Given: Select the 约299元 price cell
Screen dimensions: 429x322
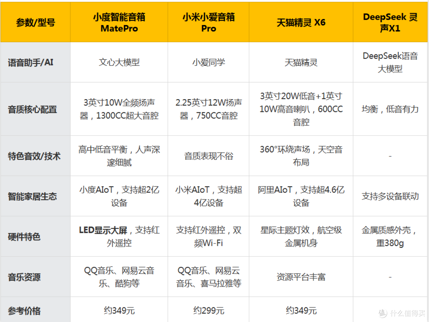Looking at the screenshot, I should (209, 309).
